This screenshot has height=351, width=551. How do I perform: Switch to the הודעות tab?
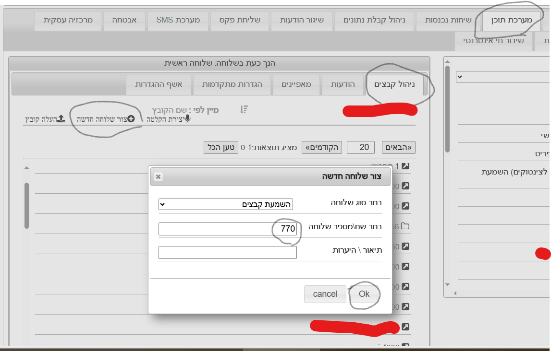click(343, 84)
